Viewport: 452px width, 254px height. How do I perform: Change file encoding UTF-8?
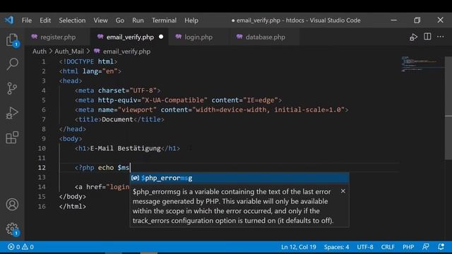(x=365, y=247)
